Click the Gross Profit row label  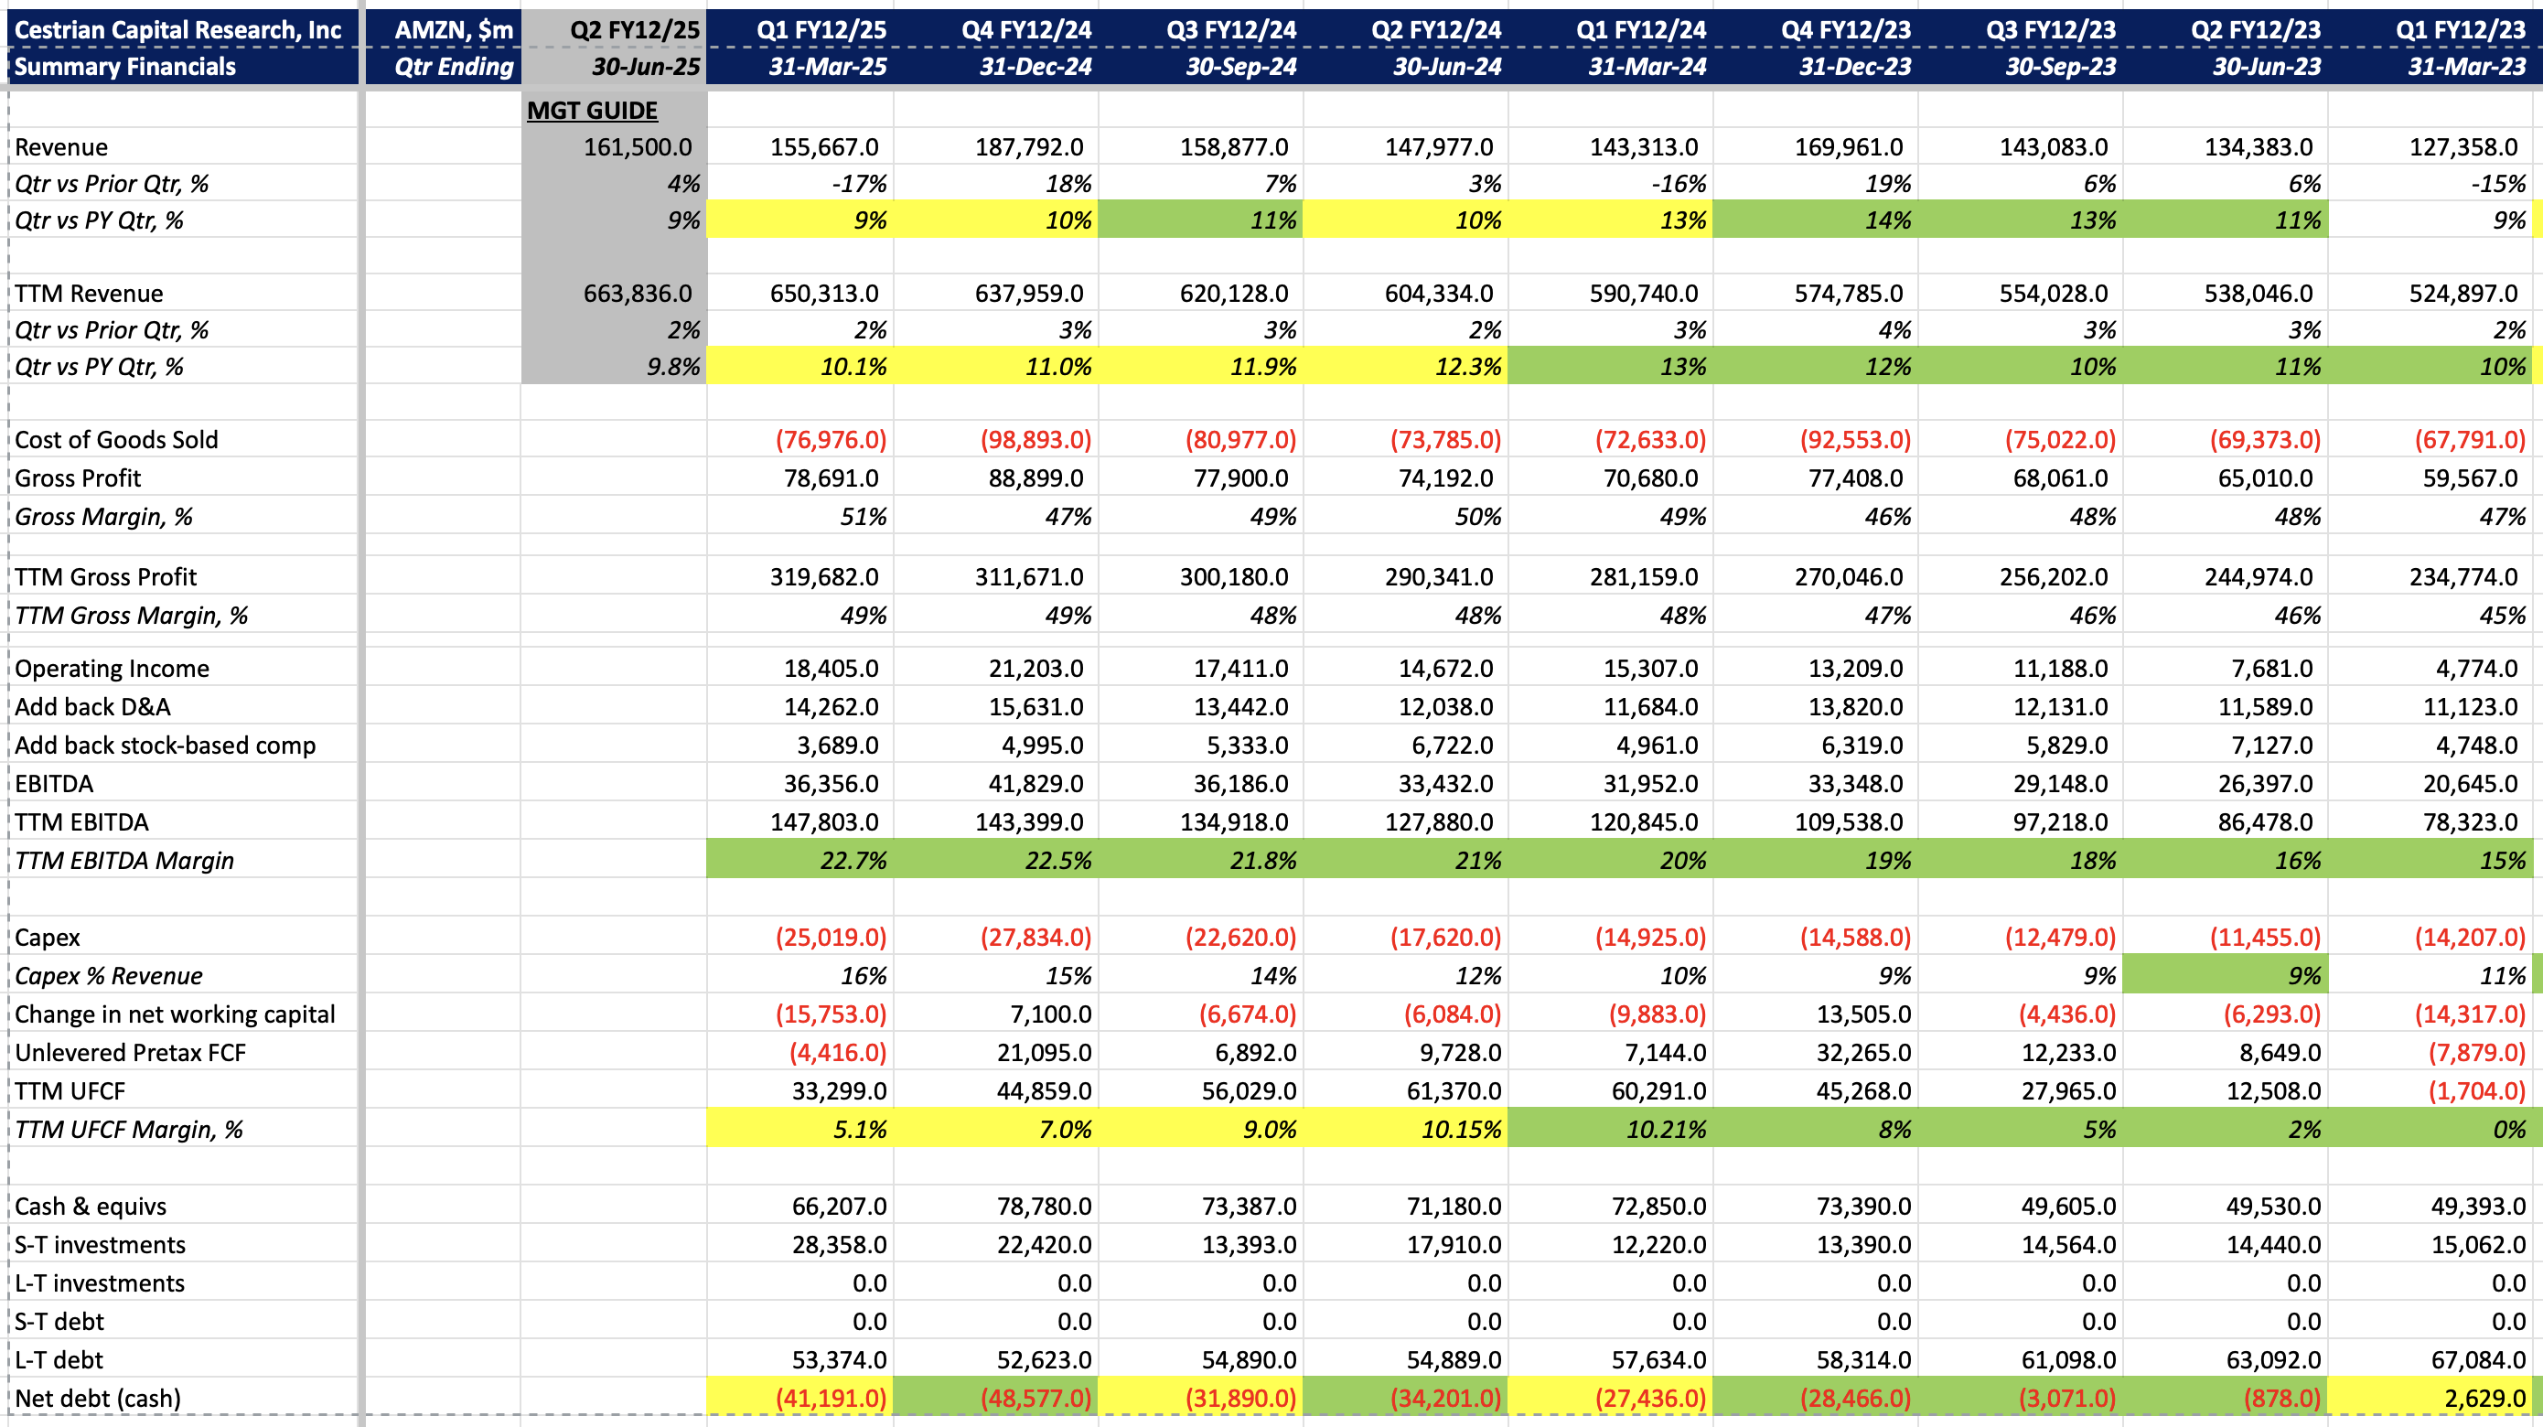(78, 478)
